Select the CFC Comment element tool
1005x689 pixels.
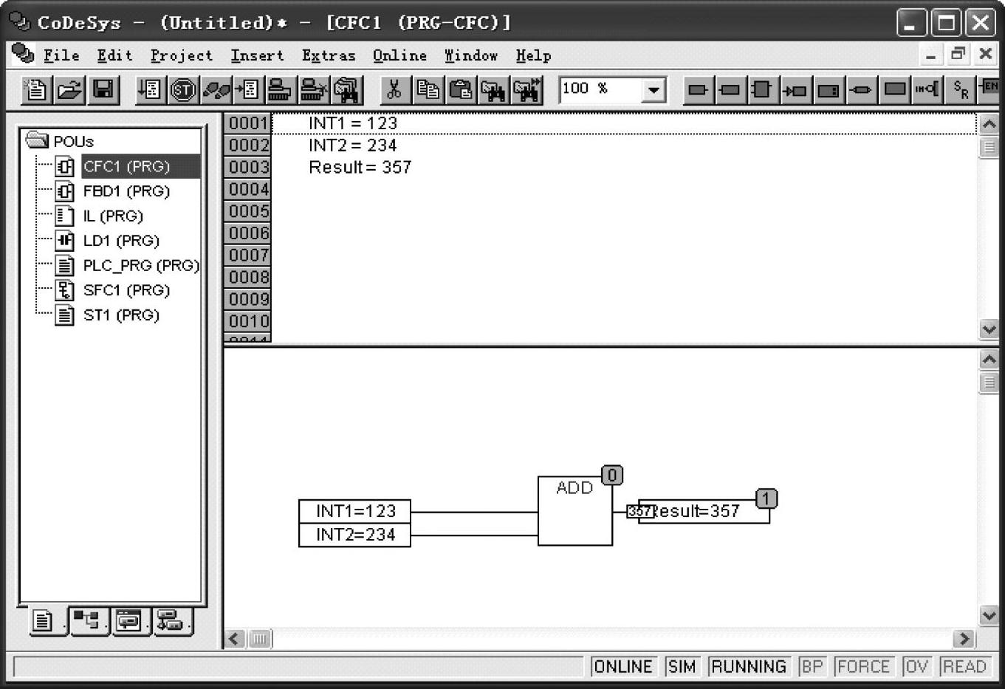pyautogui.click(x=894, y=90)
